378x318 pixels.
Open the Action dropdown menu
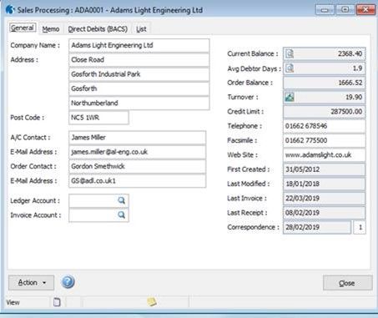click(x=31, y=283)
